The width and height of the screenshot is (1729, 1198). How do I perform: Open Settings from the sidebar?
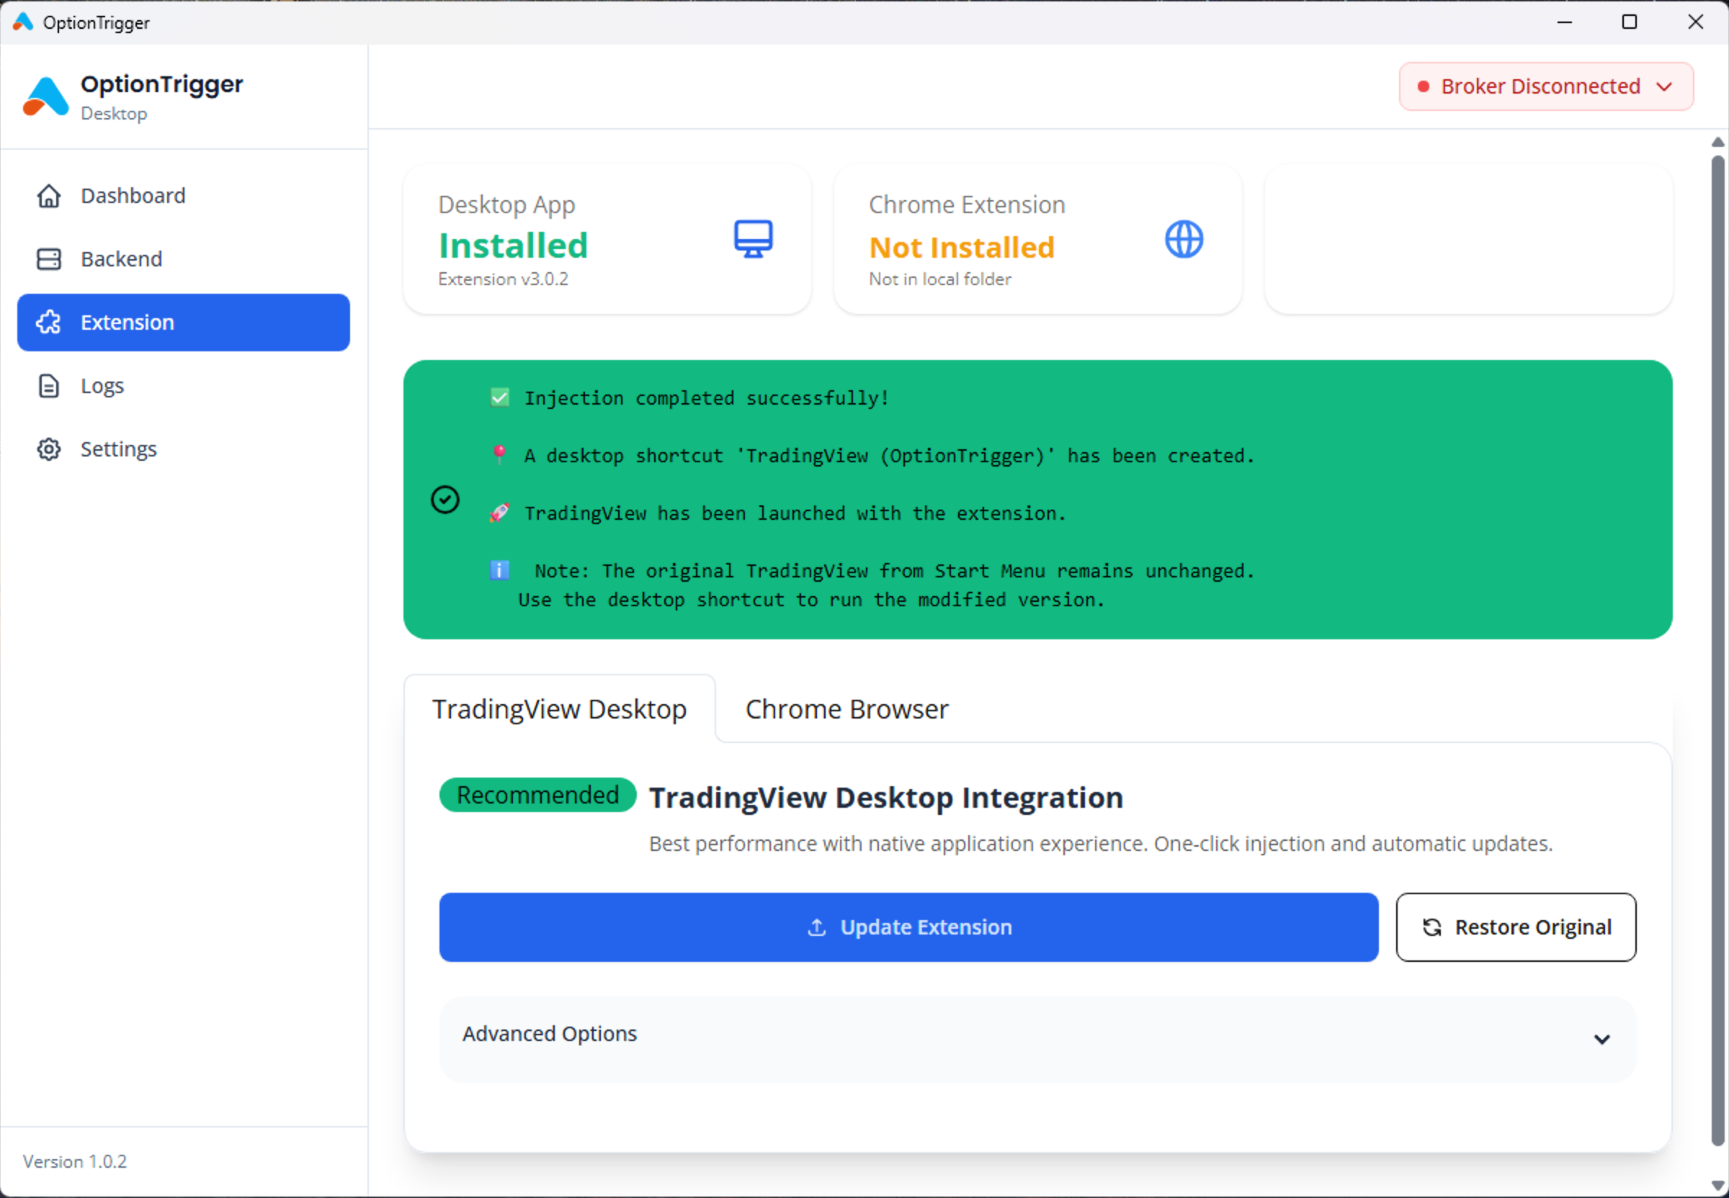(x=183, y=449)
